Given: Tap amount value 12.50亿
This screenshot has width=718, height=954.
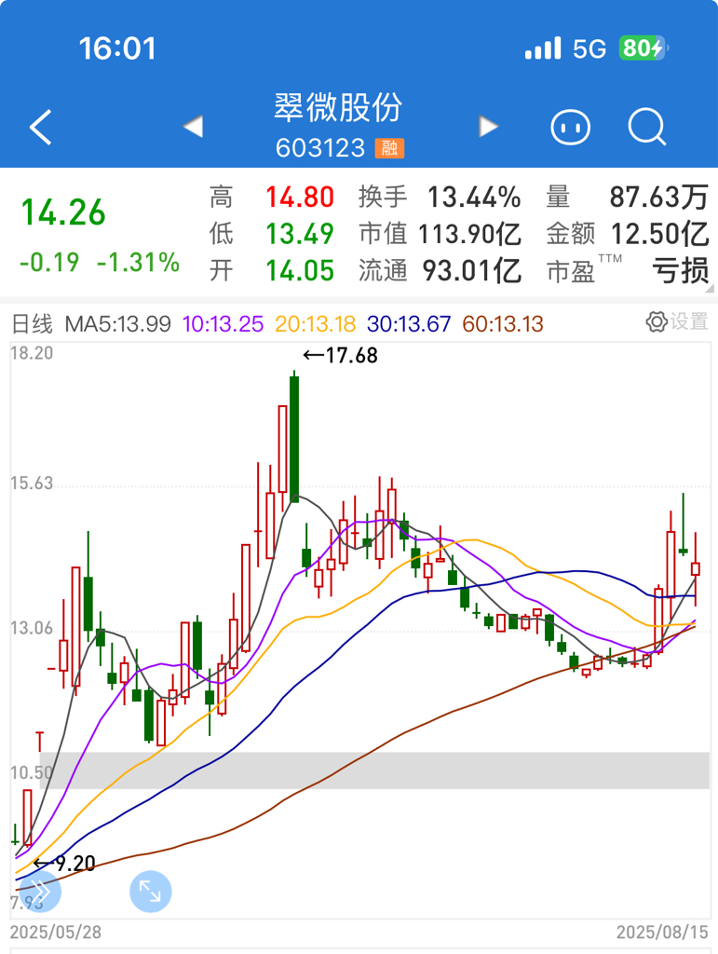Looking at the screenshot, I should [x=659, y=234].
